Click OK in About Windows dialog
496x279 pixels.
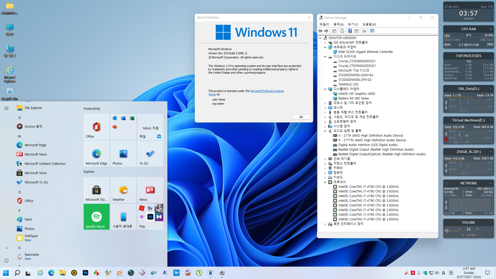pos(301,117)
